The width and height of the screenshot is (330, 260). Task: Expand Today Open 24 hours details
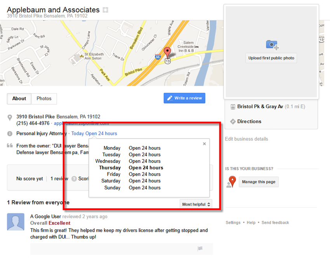(94, 133)
